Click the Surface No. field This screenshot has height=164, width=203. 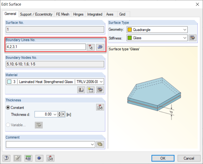coord(55,30)
